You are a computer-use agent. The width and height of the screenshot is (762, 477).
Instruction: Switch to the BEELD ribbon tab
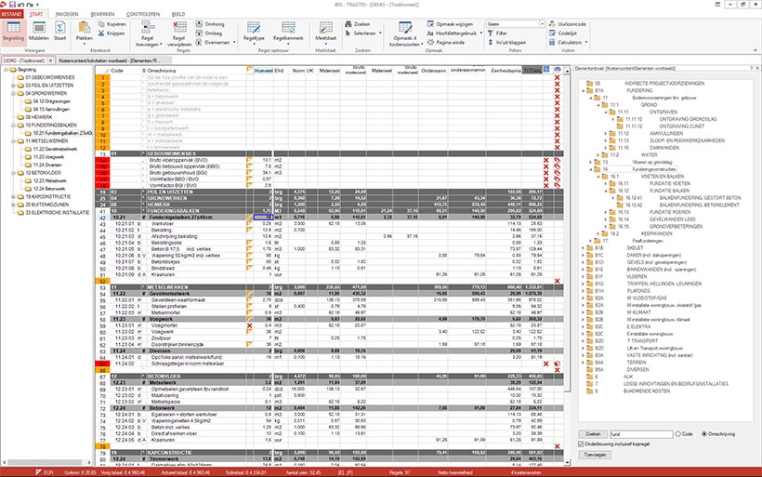[178, 14]
